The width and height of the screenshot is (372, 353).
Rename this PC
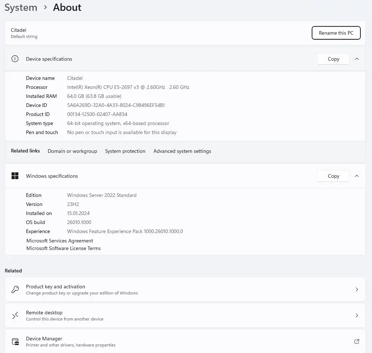(336, 33)
